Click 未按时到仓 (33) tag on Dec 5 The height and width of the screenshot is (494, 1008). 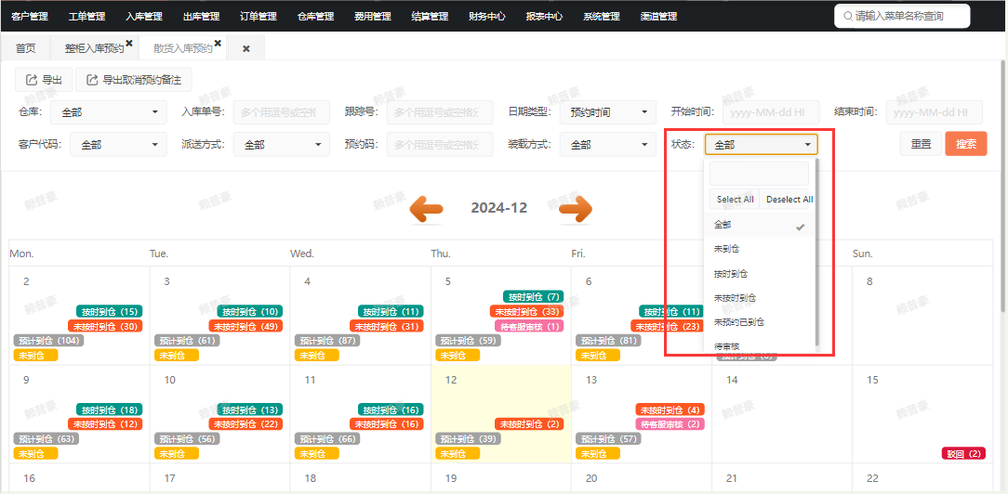point(526,312)
